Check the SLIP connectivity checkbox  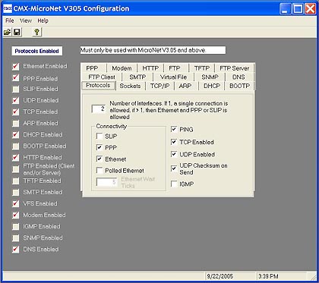coord(99,137)
